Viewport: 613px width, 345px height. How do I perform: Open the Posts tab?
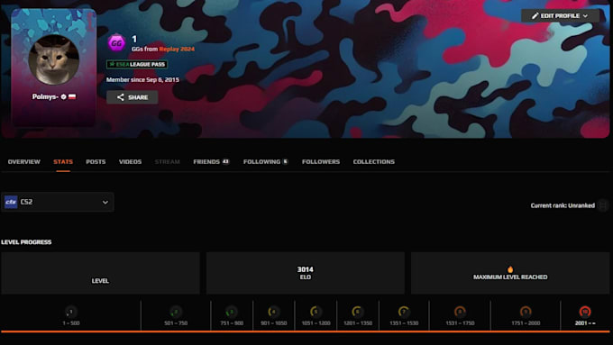(x=96, y=162)
